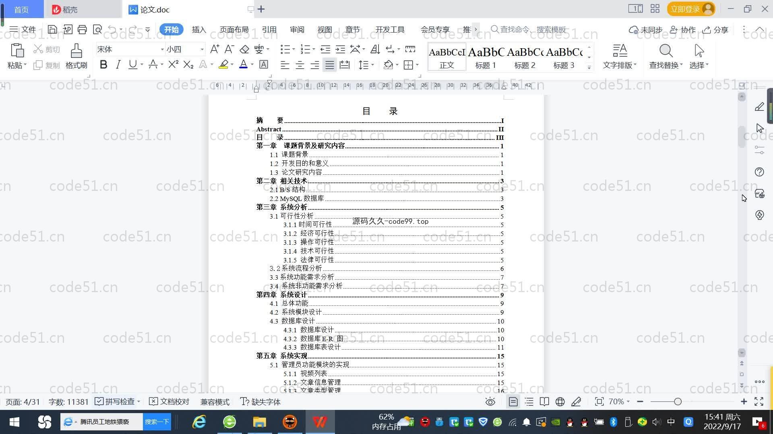Clear formatting with the eraser icon
Screen dimensions: 773x434
coord(244,49)
